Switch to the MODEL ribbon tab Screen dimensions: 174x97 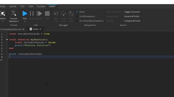coord(3,6)
